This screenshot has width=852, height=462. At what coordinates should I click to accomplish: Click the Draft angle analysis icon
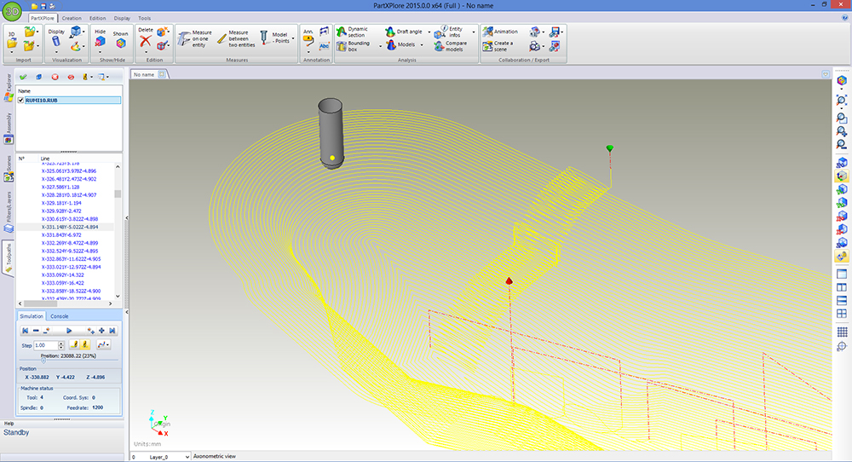coord(390,32)
